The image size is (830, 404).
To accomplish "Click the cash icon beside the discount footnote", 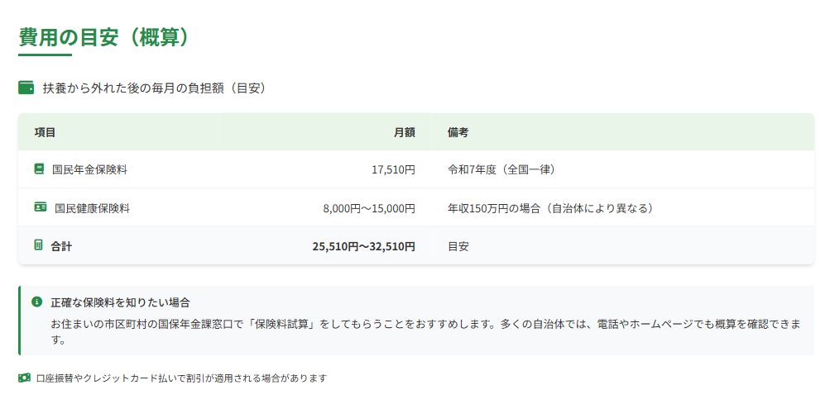I will (24, 378).
